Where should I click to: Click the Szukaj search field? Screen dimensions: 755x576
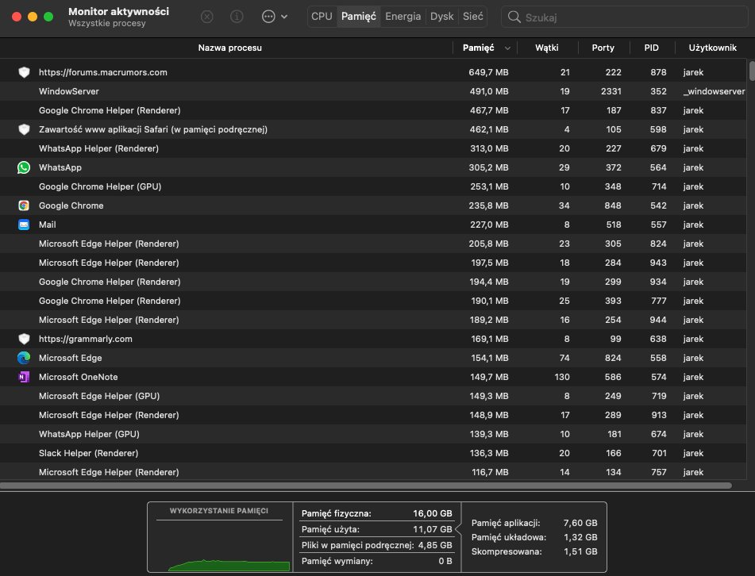[627, 17]
